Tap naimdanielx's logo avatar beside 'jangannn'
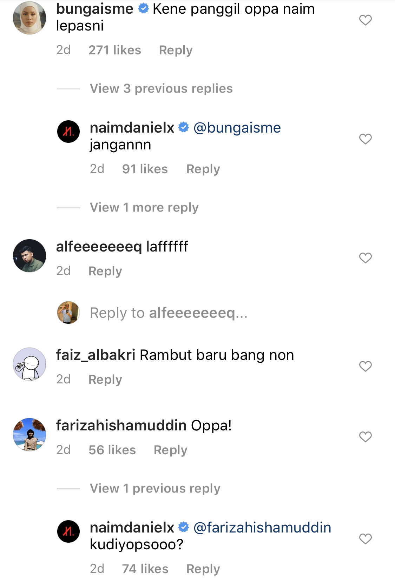This screenshot has height=583, width=395. (68, 132)
